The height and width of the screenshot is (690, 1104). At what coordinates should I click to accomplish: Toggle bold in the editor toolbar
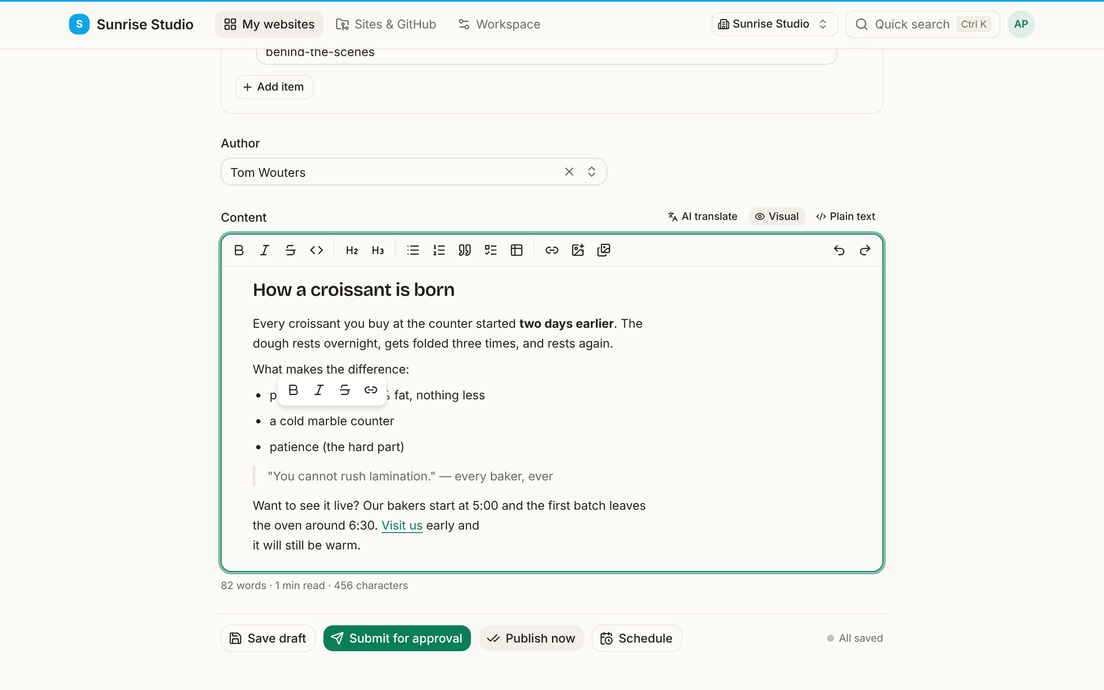point(238,250)
